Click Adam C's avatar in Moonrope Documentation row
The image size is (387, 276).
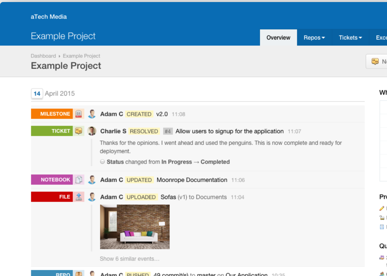[92, 180]
